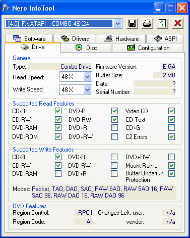Toggle the Buffer Underrun Protection checkbox
190x238 pixels.
171,173
